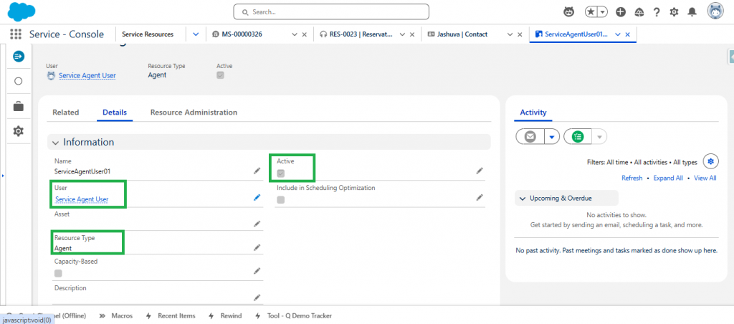Open the gear sidebar icon
The image size is (734, 324).
pos(18,131)
